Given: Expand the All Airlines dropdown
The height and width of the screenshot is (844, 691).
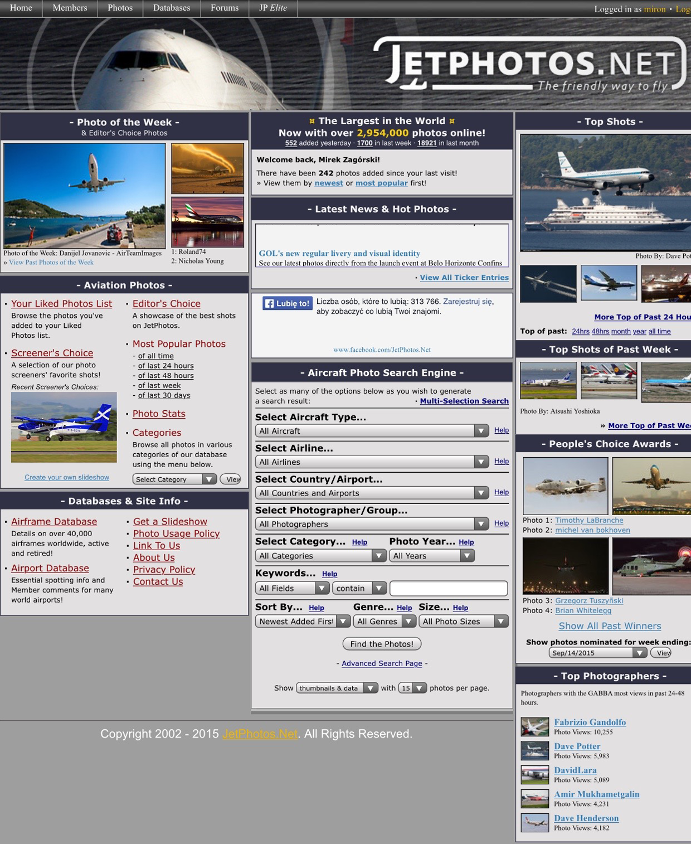Looking at the screenshot, I should point(372,462).
